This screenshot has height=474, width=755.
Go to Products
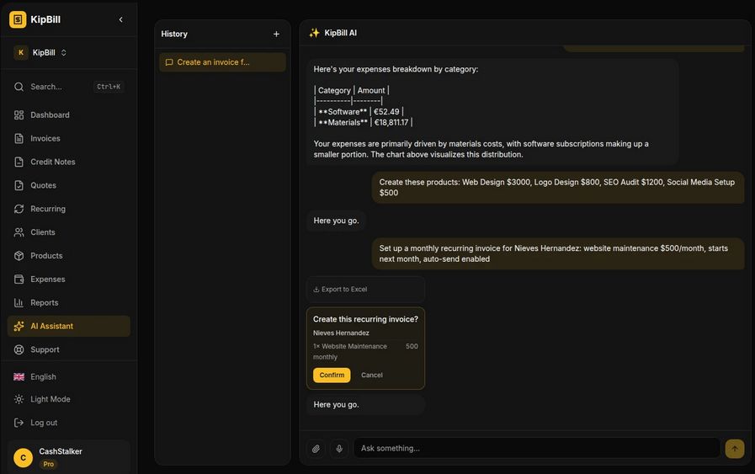[x=69, y=256]
